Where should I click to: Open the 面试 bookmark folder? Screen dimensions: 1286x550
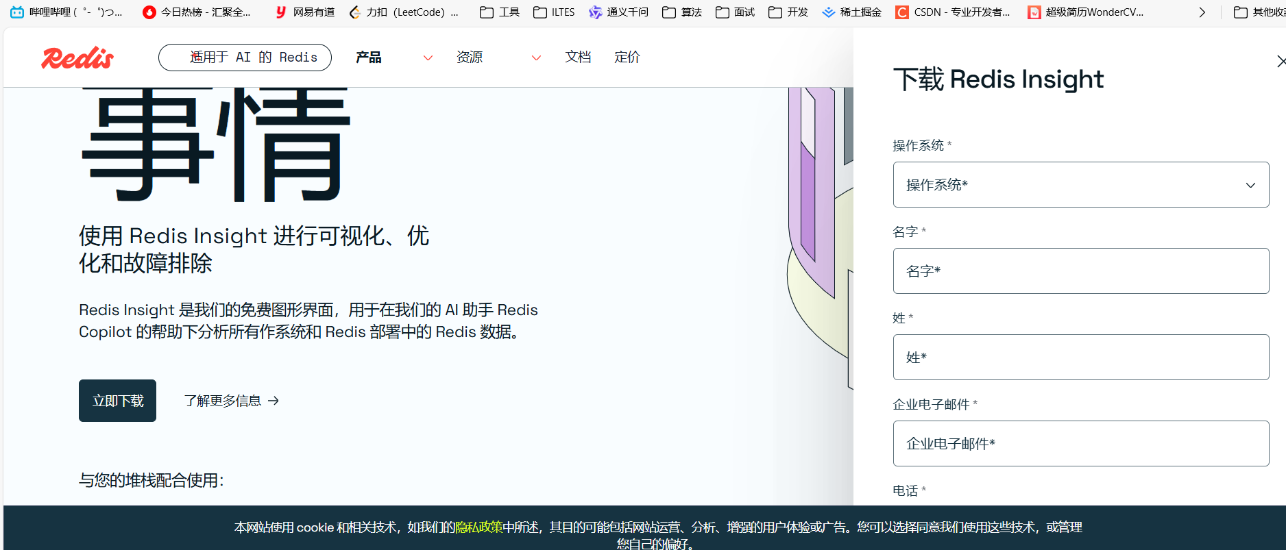(x=735, y=12)
